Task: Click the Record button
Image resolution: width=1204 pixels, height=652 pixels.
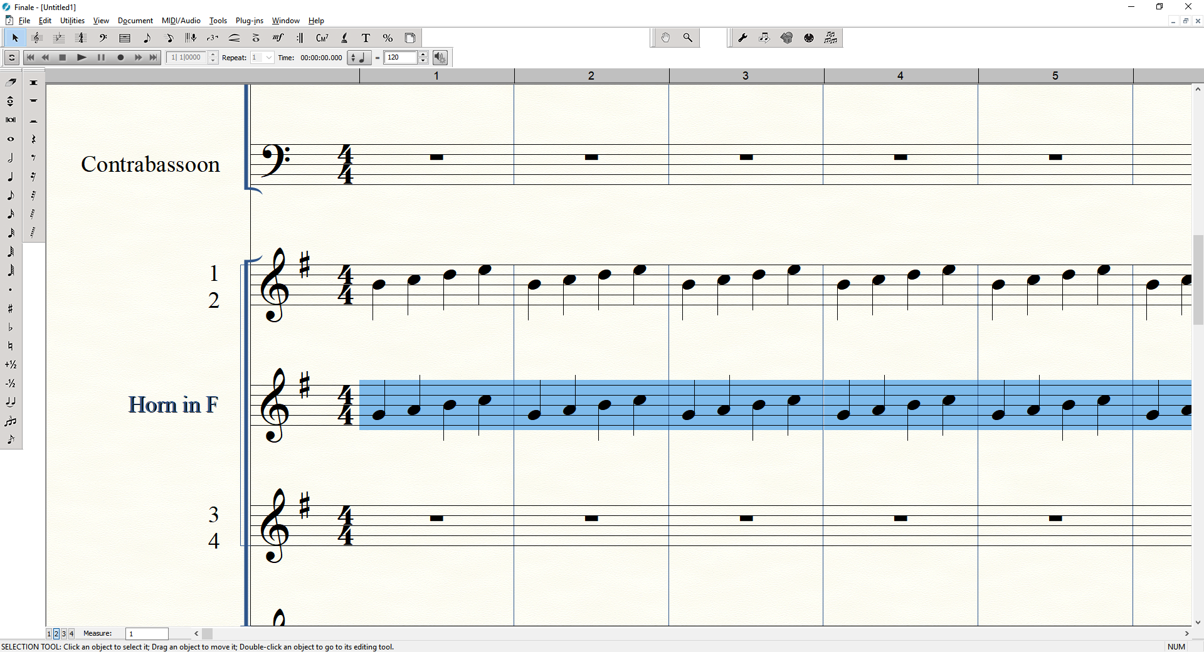Action: click(120, 58)
